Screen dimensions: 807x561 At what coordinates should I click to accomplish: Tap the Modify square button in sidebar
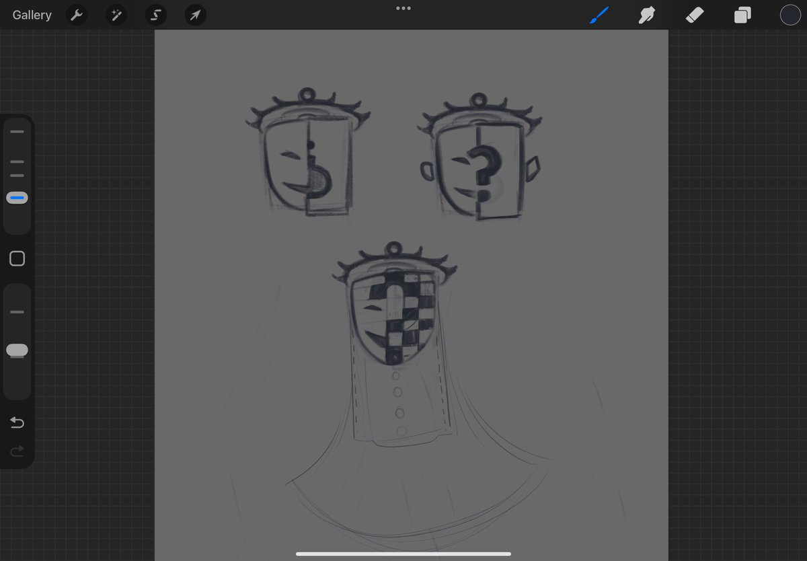tap(17, 258)
